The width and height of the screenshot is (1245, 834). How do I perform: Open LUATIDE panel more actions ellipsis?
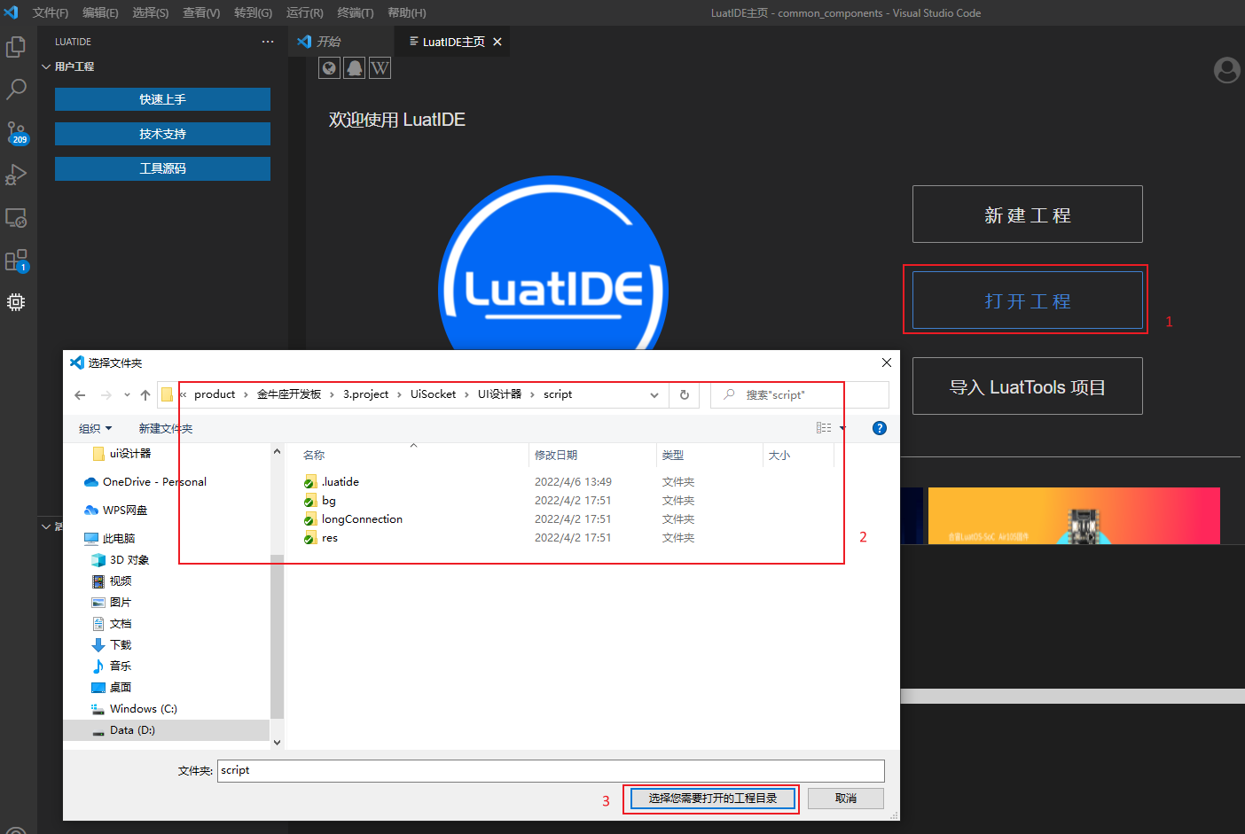point(268,42)
